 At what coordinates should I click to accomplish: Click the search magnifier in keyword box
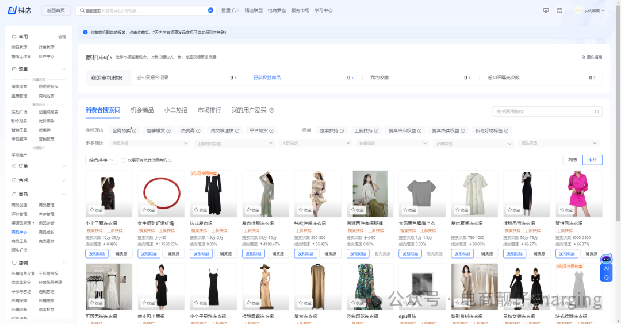(597, 111)
